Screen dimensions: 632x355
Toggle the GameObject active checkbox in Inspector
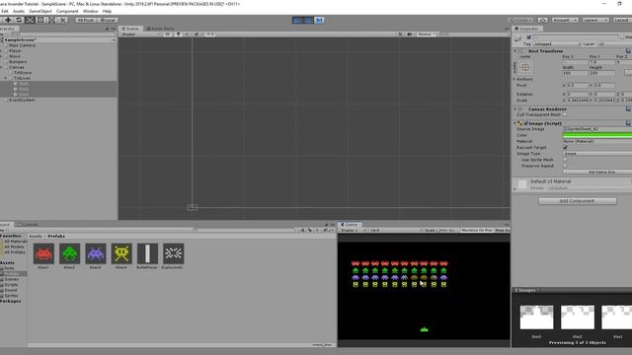tap(529, 37)
